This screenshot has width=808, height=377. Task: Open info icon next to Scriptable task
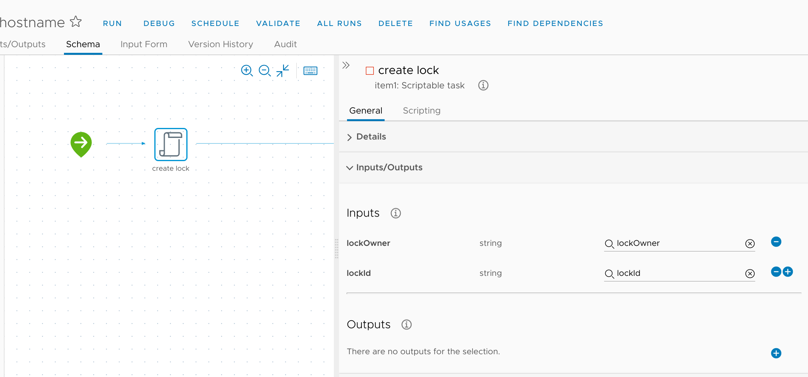pyautogui.click(x=483, y=85)
